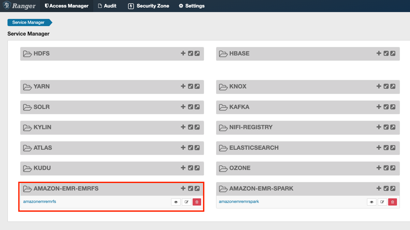Import policies for KUDU
The height and width of the screenshot is (230, 410).
(191, 168)
